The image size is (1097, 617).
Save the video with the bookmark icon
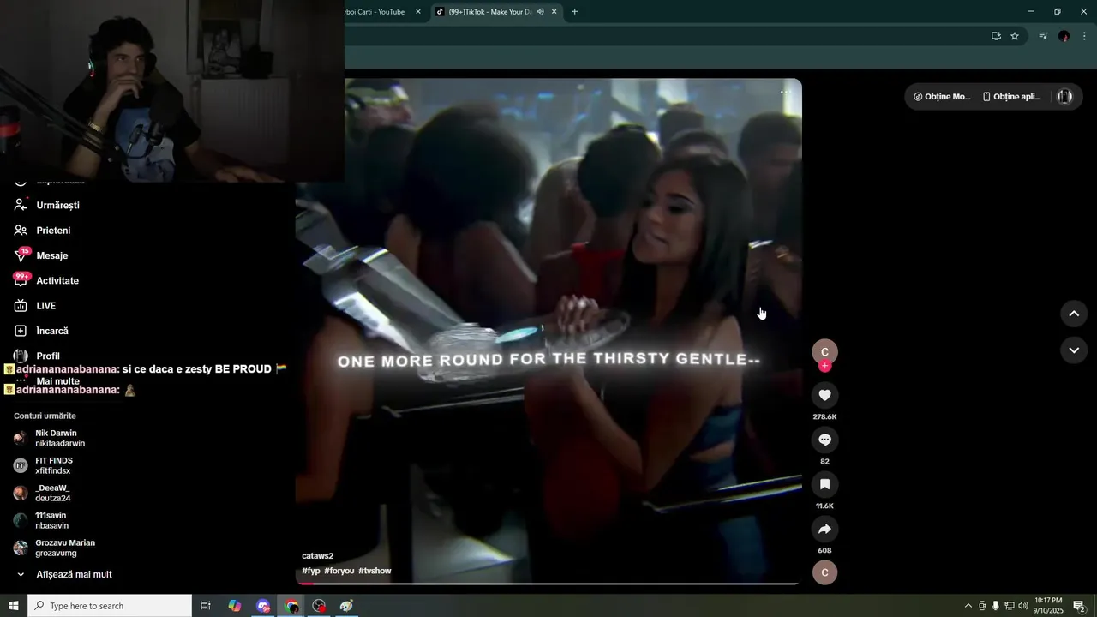tap(824, 484)
